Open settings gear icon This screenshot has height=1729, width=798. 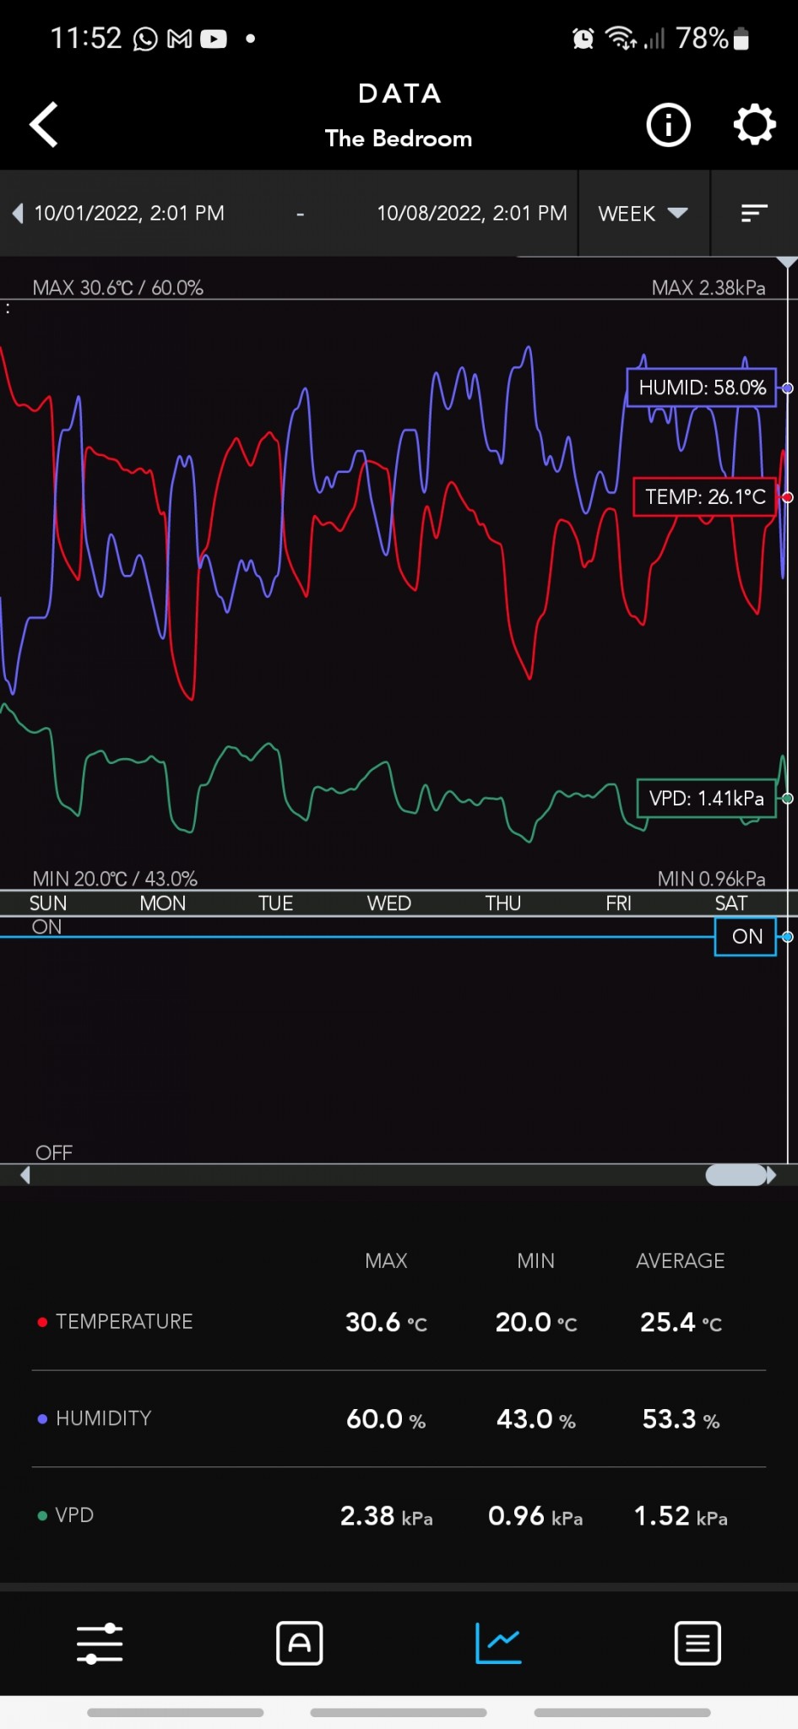tap(753, 125)
